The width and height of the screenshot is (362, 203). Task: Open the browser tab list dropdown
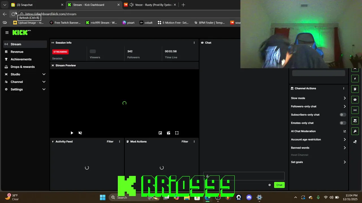coord(5,5)
